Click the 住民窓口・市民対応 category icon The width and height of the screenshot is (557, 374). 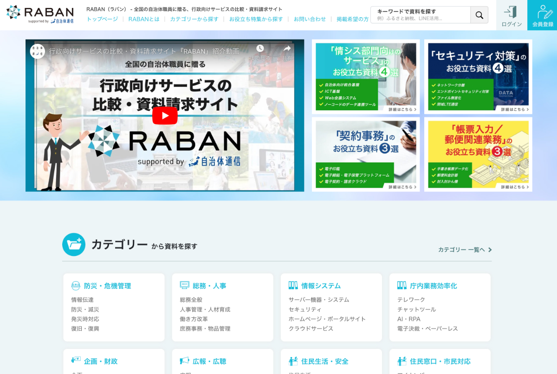point(402,361)
